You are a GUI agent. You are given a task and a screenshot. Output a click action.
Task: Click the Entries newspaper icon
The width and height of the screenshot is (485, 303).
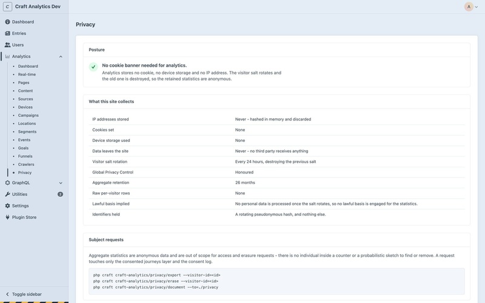[7, 33]
